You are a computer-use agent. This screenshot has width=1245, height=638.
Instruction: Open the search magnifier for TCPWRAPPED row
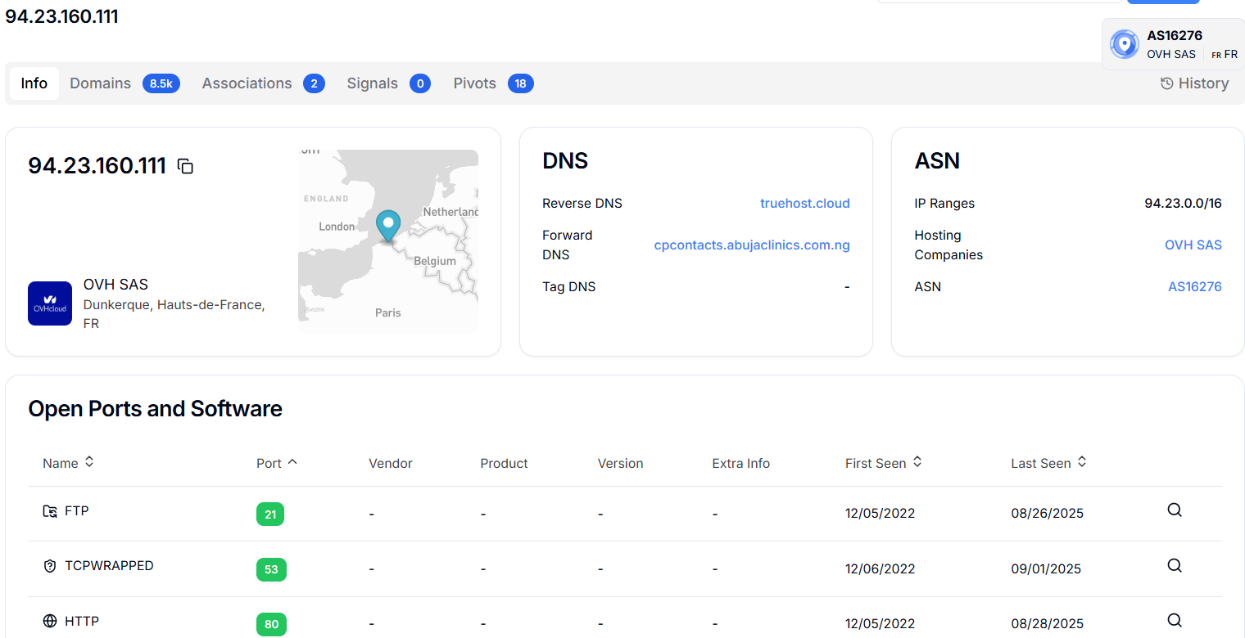[x=1175, y=566]
